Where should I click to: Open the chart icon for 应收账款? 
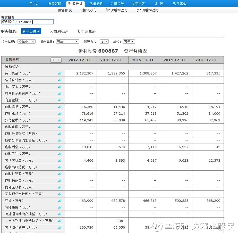tap(59, 113)
